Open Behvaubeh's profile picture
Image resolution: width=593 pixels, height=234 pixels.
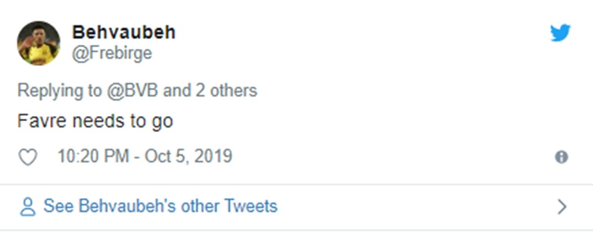39,43
